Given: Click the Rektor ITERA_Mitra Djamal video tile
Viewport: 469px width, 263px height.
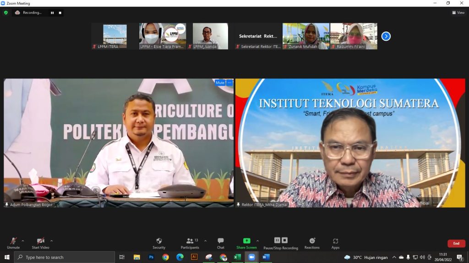Looking at the screenshot, I should [x=350, y=143].
